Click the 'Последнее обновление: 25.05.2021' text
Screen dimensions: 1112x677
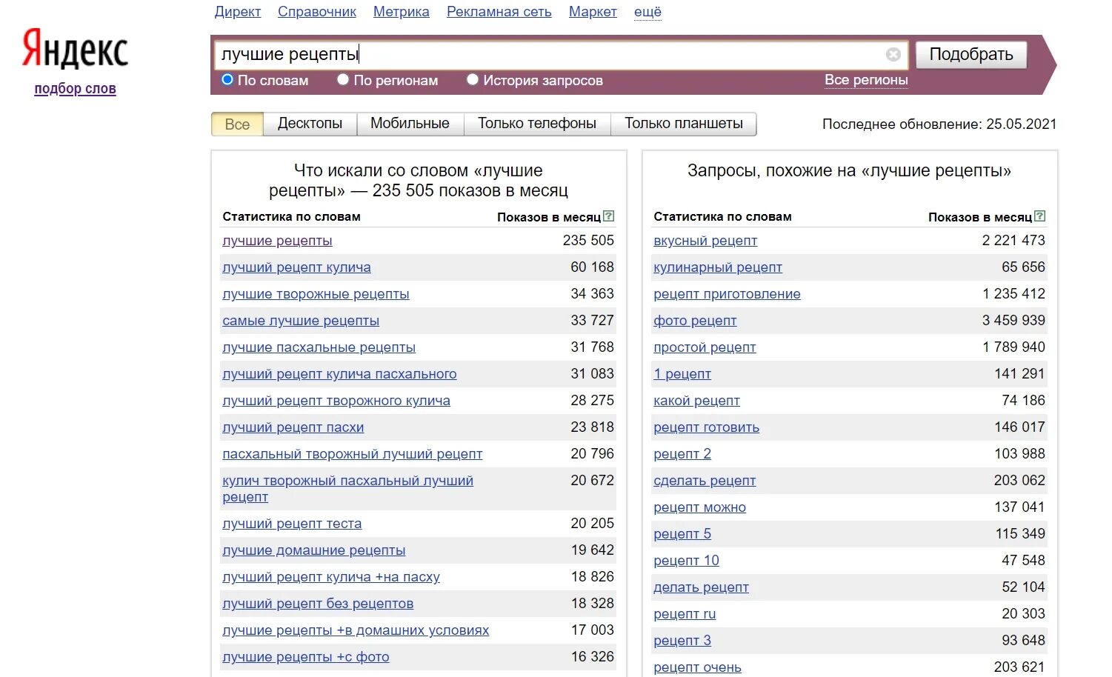tap(939, 124)
